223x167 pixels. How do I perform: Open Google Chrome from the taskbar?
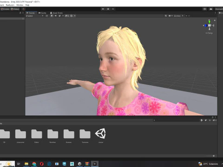34,164
